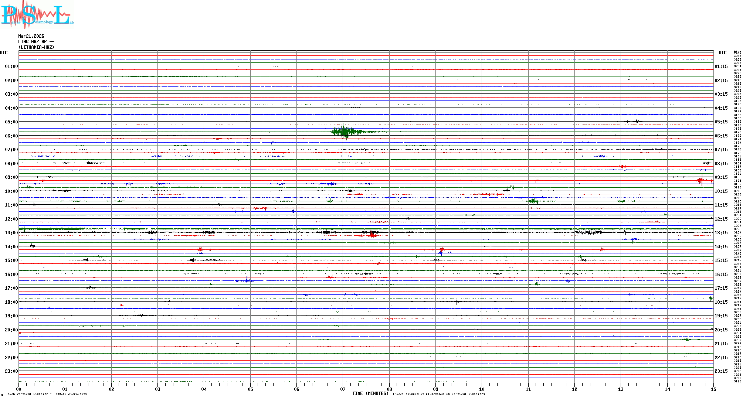Click the Mar21,2026 date text
Image resolution: width=743 pixels, height=399 pixels.
(x=31, y=36)
